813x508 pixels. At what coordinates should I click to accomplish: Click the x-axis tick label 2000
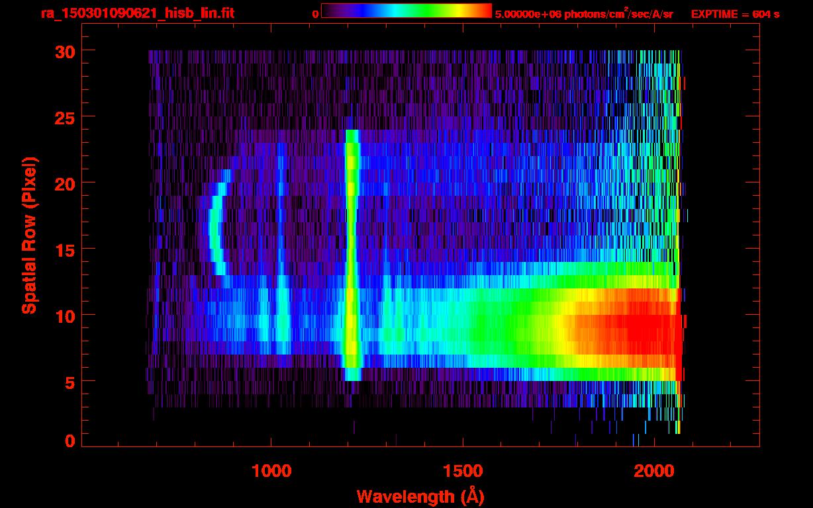pyautogui.click(x=653, y=471)
